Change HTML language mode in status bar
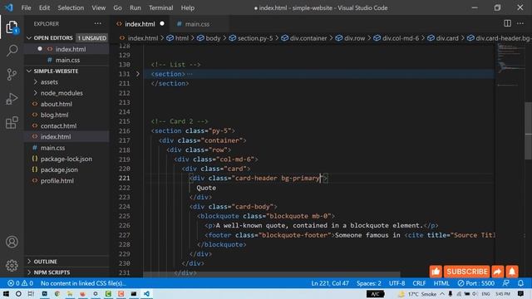The width and height of the screenshot is (532, 299). 441,283
